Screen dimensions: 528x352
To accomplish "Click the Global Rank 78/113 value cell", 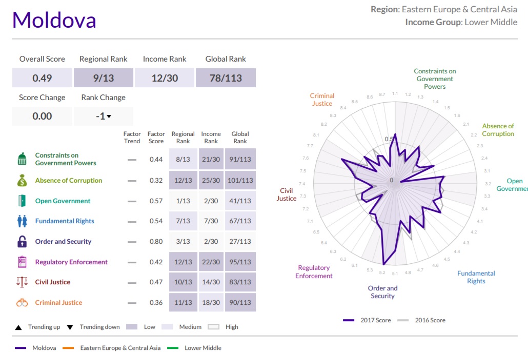I will pyautogui.click(x=226, y=79).
